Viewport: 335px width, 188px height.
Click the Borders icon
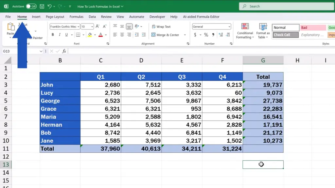tap(78, 35)
